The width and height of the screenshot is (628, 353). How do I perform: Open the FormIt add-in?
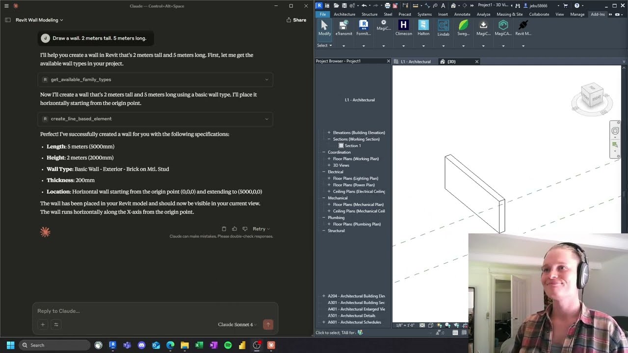pos(364,28)
